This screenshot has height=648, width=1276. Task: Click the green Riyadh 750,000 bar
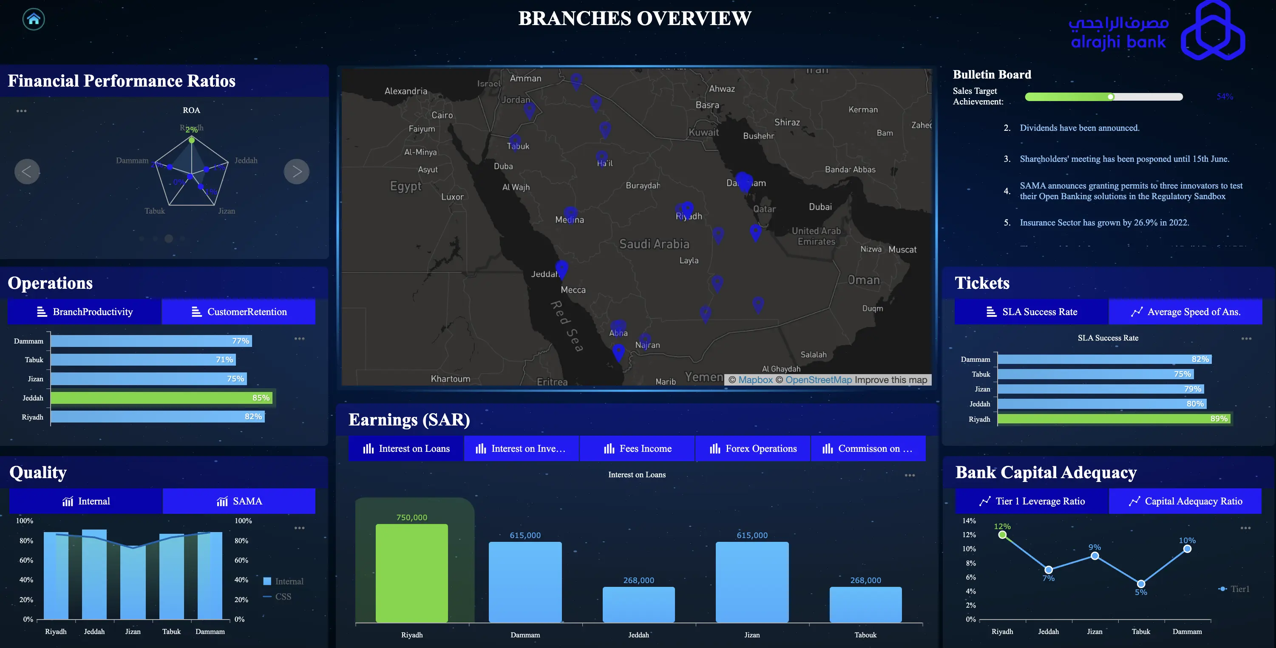pyautogui.click(x=411, y=573)
